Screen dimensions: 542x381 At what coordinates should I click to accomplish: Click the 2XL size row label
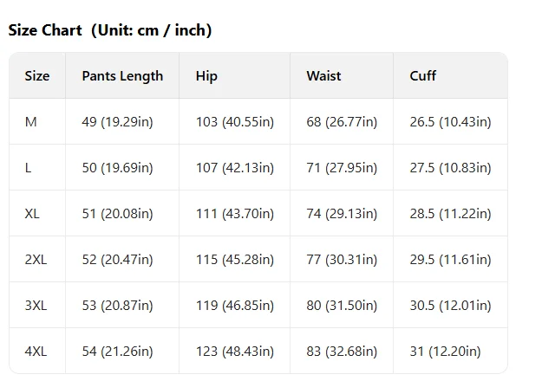[36, 260]
